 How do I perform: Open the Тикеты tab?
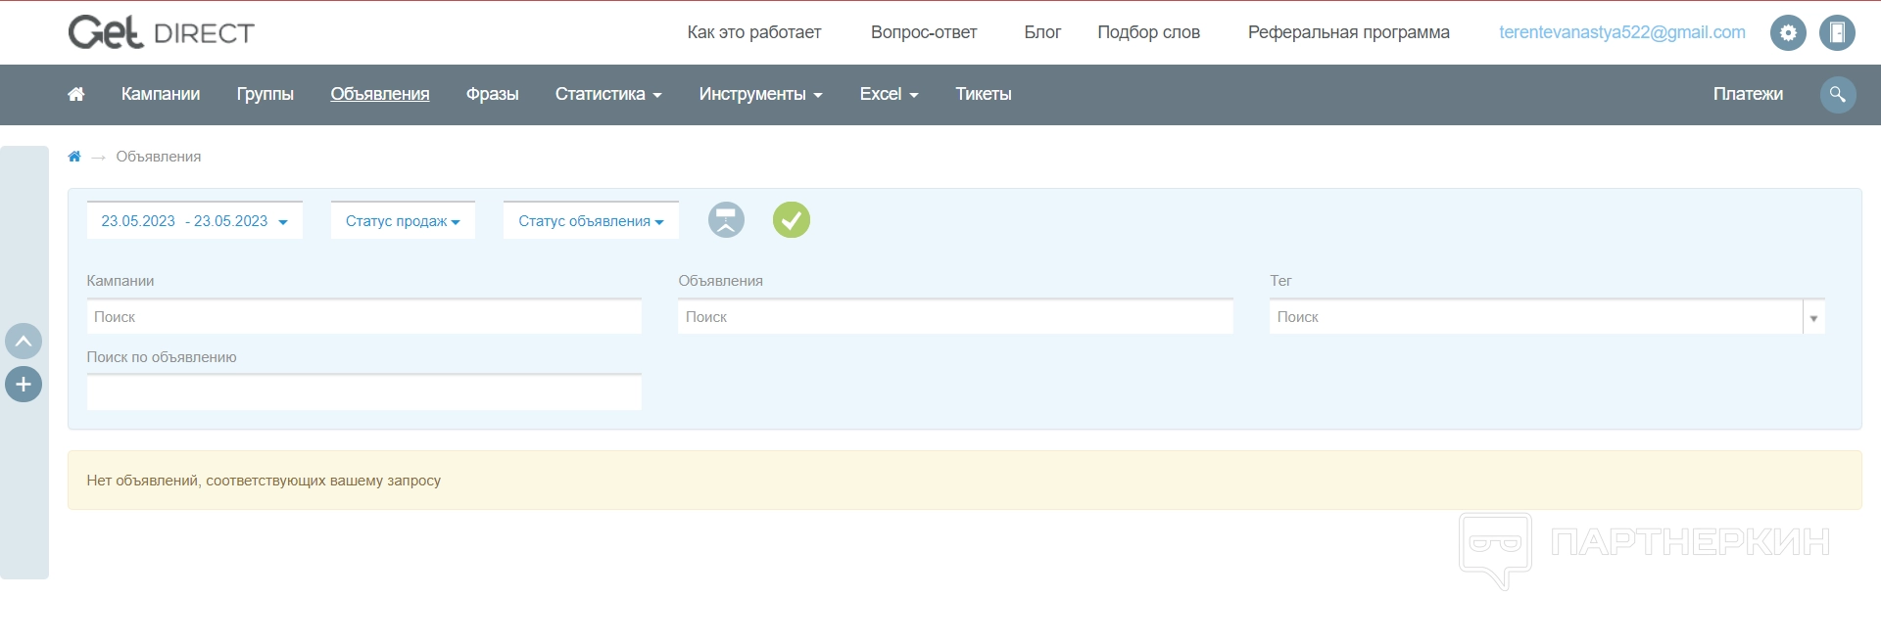(x=984, y=94)
